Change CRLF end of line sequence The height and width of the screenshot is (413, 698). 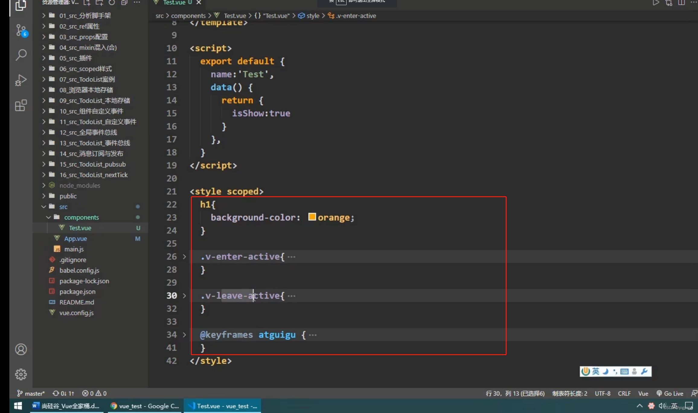tap(624, 393)
